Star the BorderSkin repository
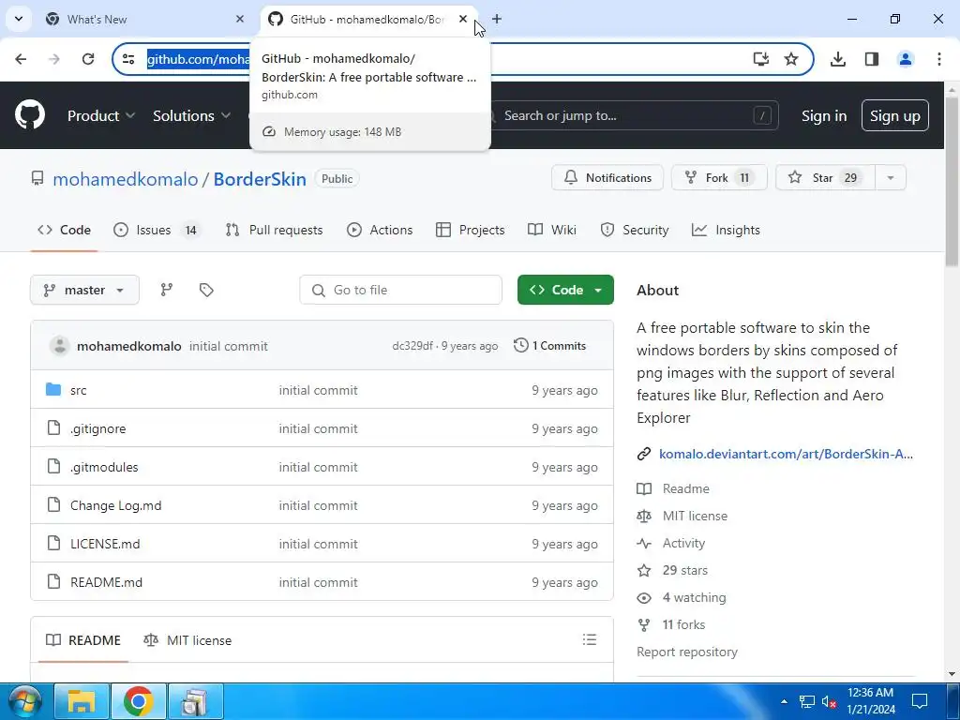The width and height of the screenshot is (960, 720). click(825, 177)
